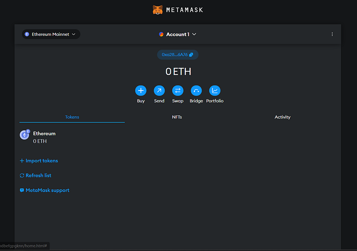The image size is (357, 251).
Task: Click the 0xa28...6A76 address button
Action: (178, 55)
